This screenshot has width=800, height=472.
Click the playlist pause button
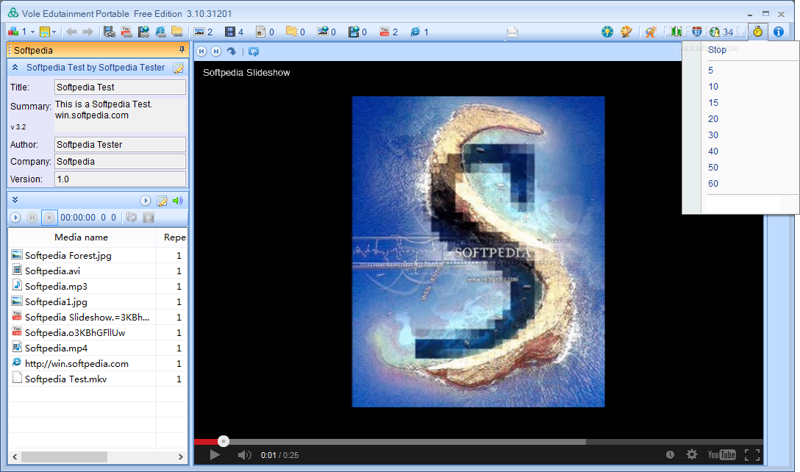(x=32, y=218)
